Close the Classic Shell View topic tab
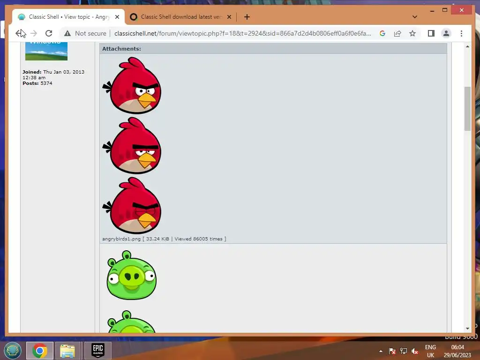 coord(117,17)
